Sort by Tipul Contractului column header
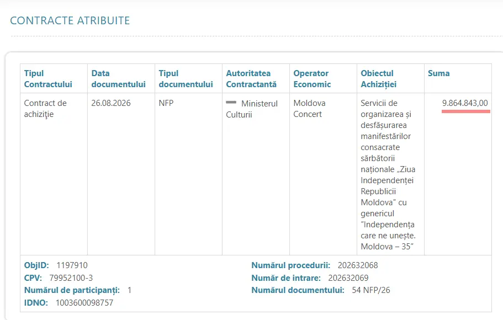 pyautogui.click(x=48, y=78)
